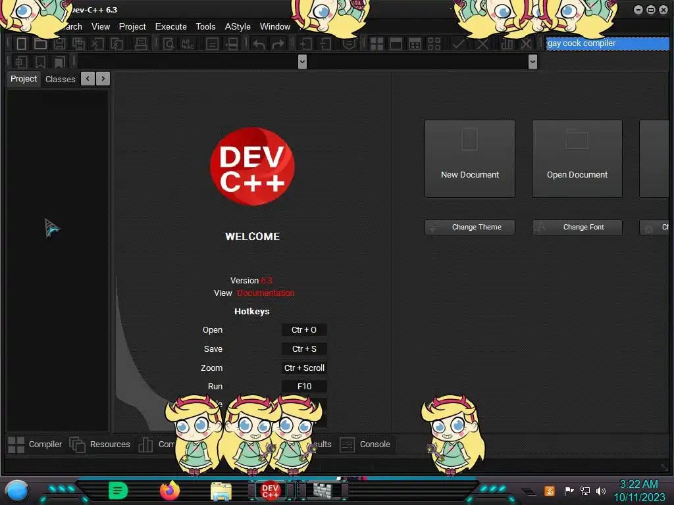Open the View menu

(x=101, y=26)
